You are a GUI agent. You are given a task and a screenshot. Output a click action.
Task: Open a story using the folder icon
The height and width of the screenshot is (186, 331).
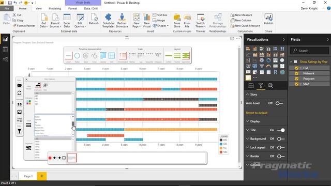19,85
